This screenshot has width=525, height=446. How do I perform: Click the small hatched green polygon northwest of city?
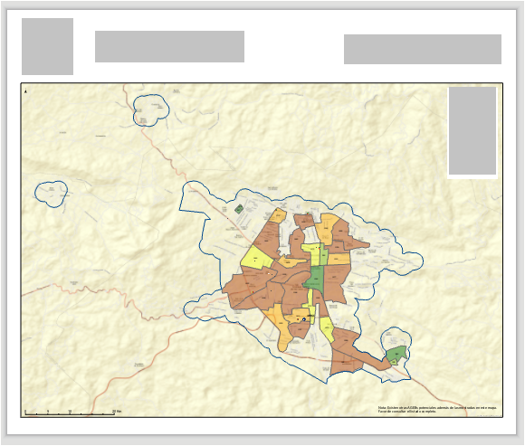[x=238, y=210]
